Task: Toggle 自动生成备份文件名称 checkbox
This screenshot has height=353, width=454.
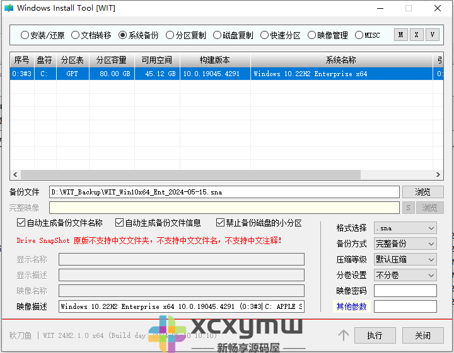Action: (60, 223)
